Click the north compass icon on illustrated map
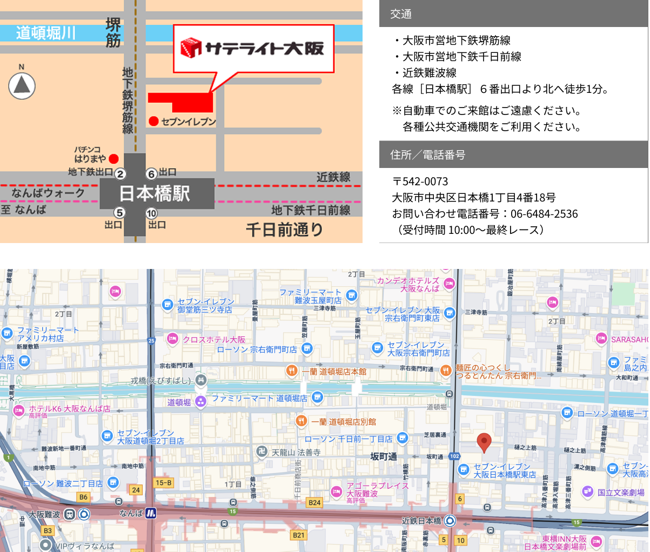This screenshot has width=650, height=552. click(22, 86)
